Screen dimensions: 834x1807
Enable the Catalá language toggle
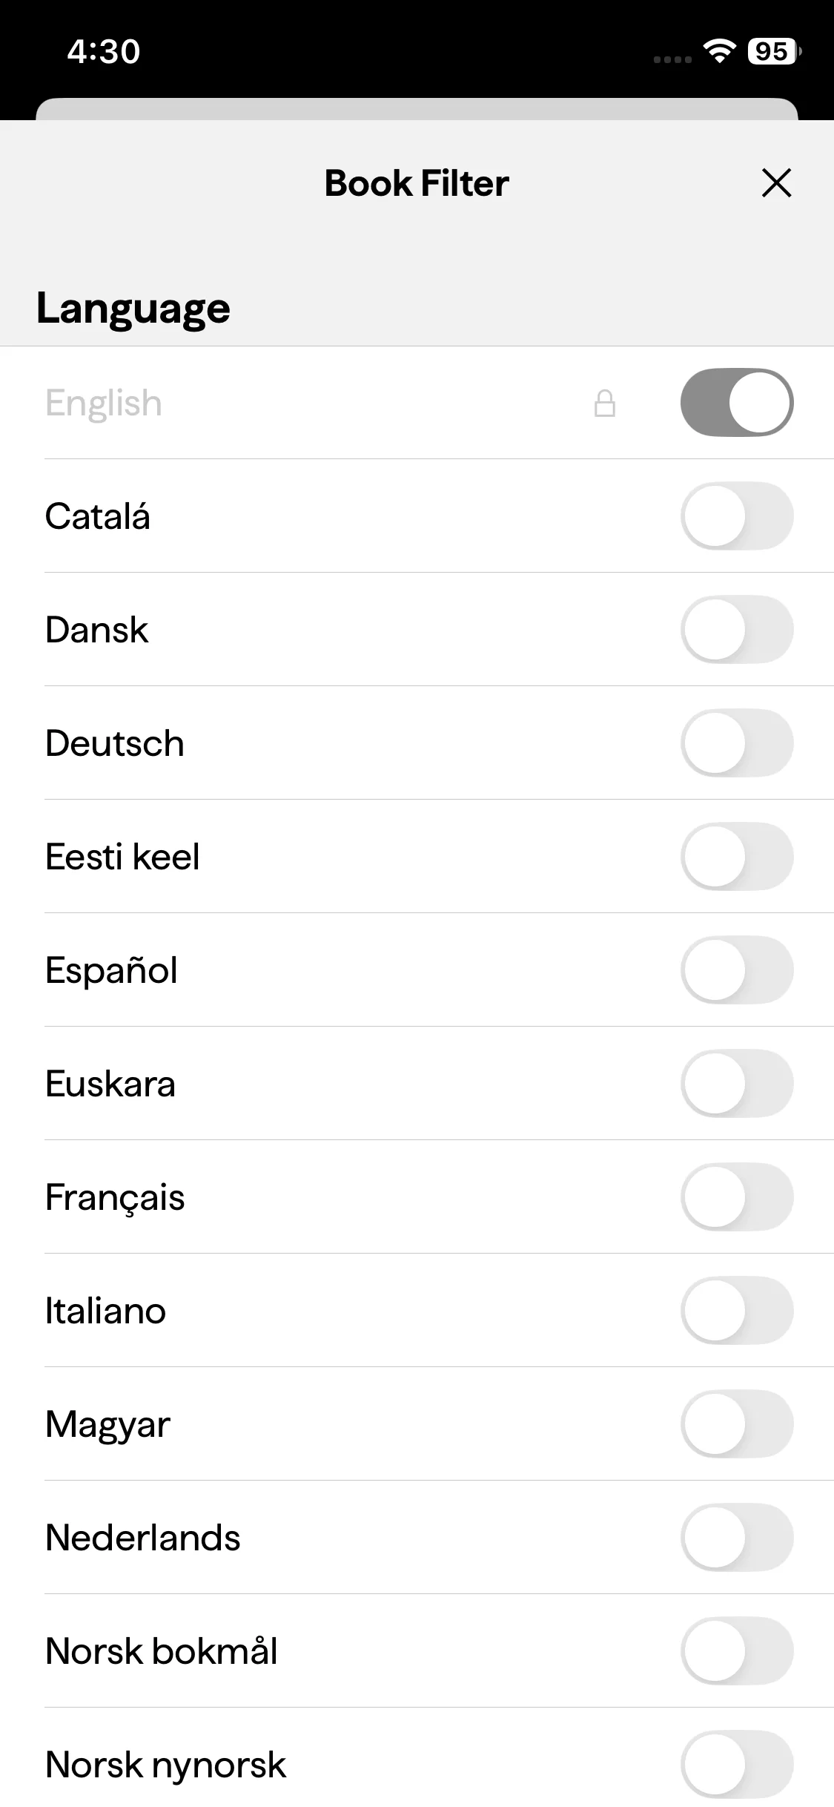click(x=737, y=516)
